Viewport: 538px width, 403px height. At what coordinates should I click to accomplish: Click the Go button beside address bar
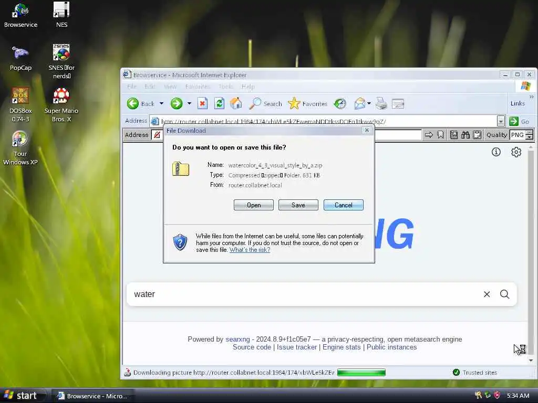(520, 121)
